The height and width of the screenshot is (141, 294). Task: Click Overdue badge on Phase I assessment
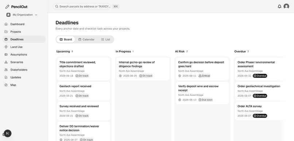click(260, 76)
